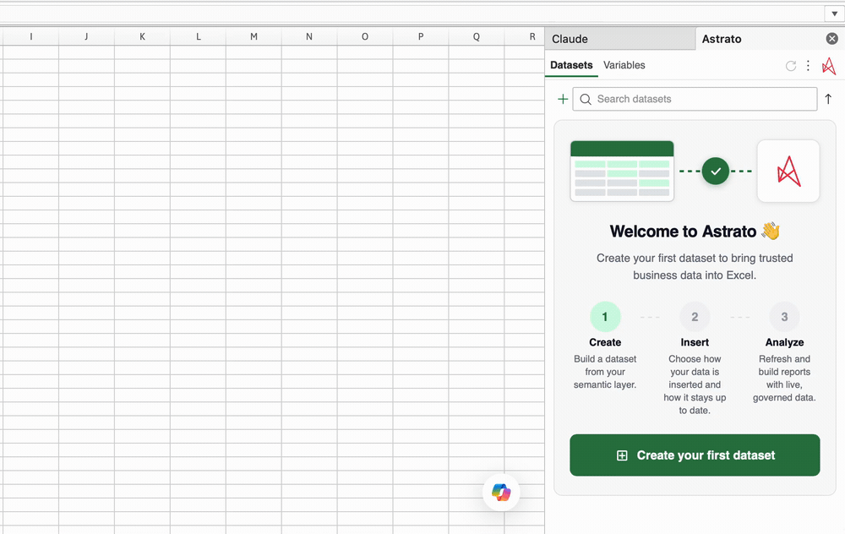Viewport: 845px width, 534px height.
Task: Open the Datasets tab
Action: click(x=571, y=65)
